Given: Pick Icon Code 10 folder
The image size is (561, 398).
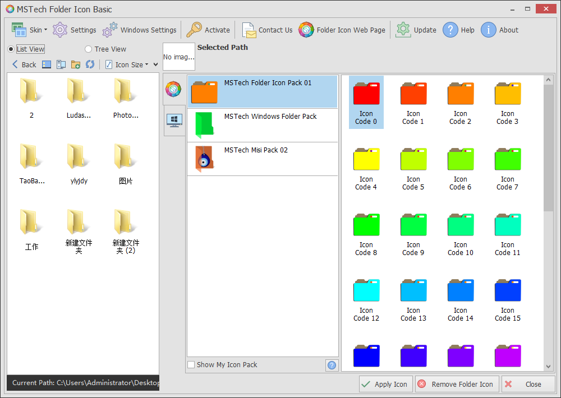Looking at the screenshot, I should point(461,234).
